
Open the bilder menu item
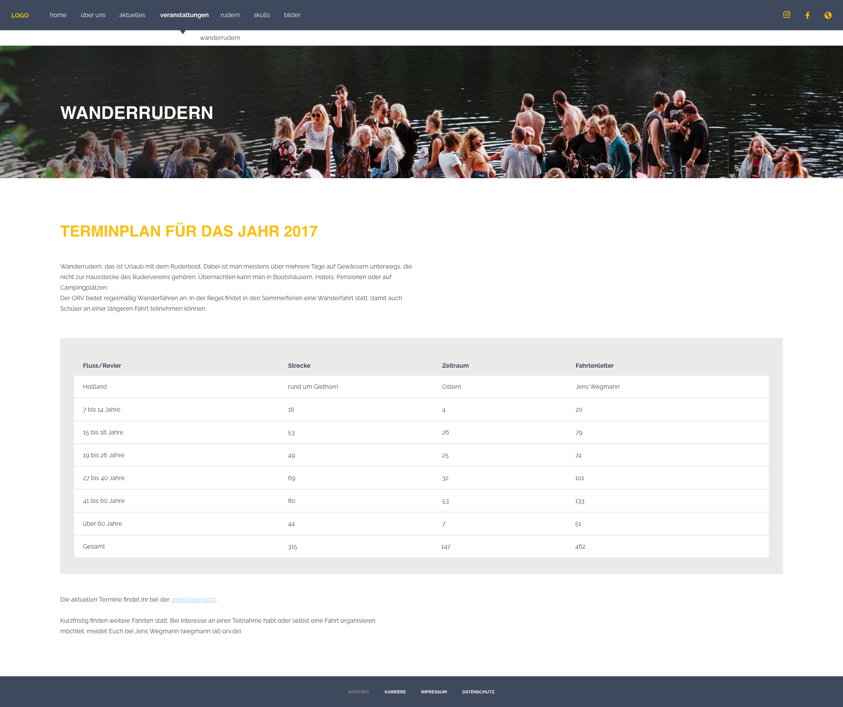tap(292, 15)
